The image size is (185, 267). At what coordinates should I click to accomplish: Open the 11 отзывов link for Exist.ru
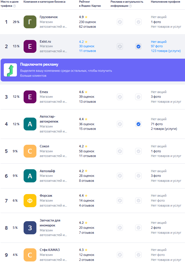coord(87,51)
